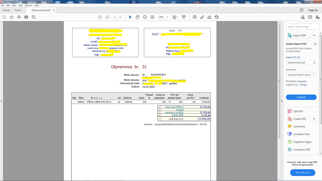Click the tools pane down scroll arrow
The image size is (322, 181).
tap(321, 153)
